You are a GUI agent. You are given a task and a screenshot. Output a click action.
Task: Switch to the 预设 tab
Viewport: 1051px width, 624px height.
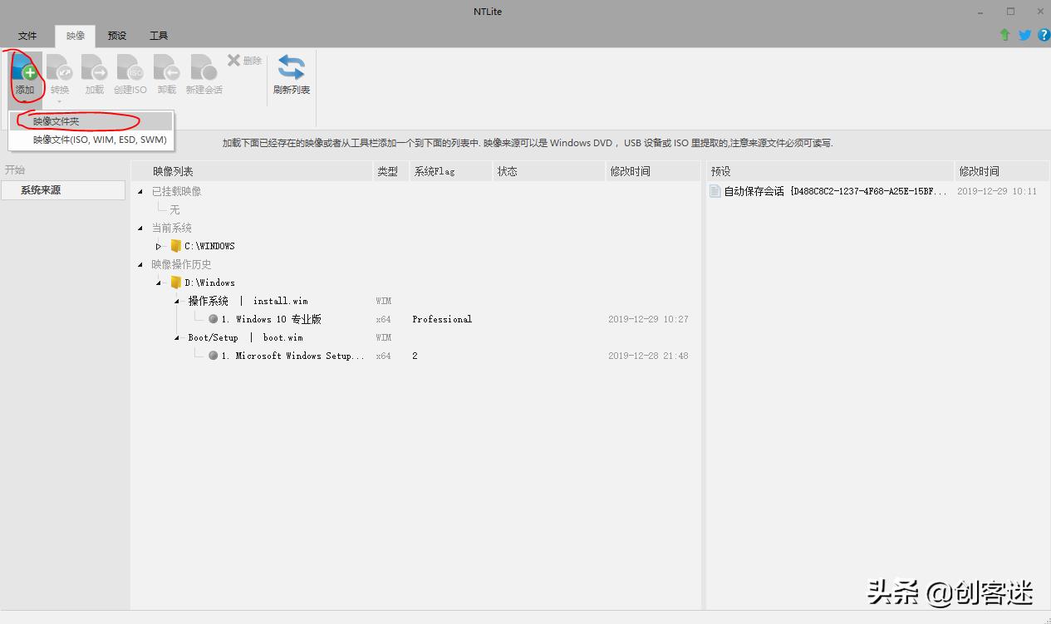(x=116, y=36)
